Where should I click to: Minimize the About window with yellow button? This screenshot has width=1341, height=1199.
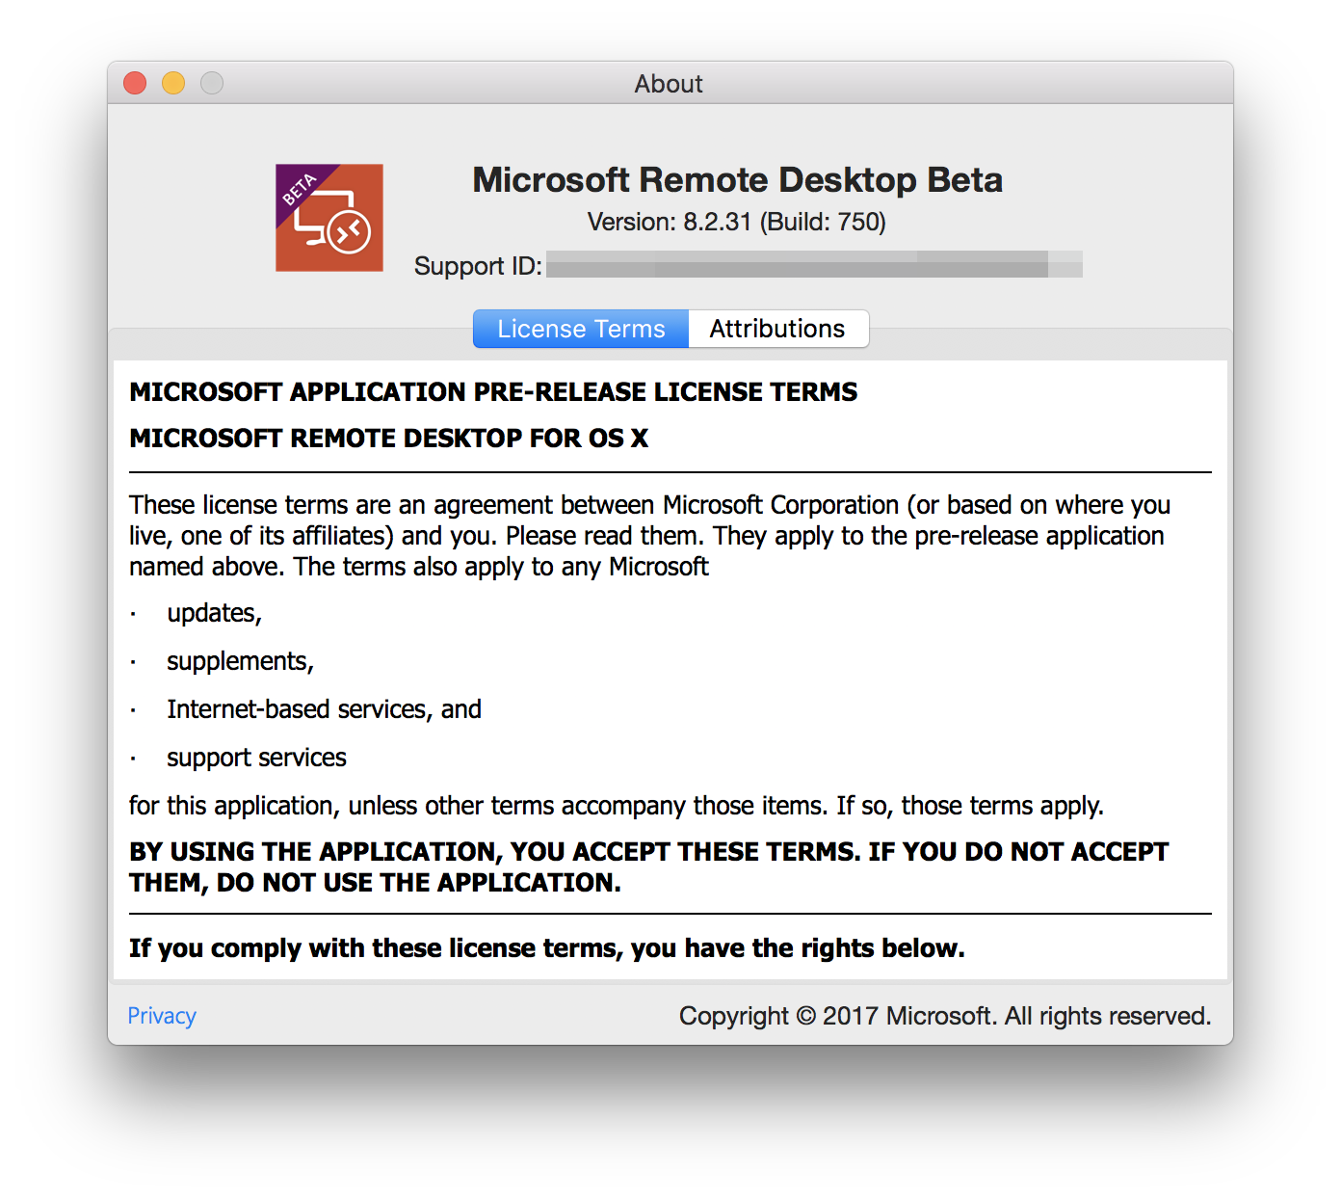[x=173, y=83]
